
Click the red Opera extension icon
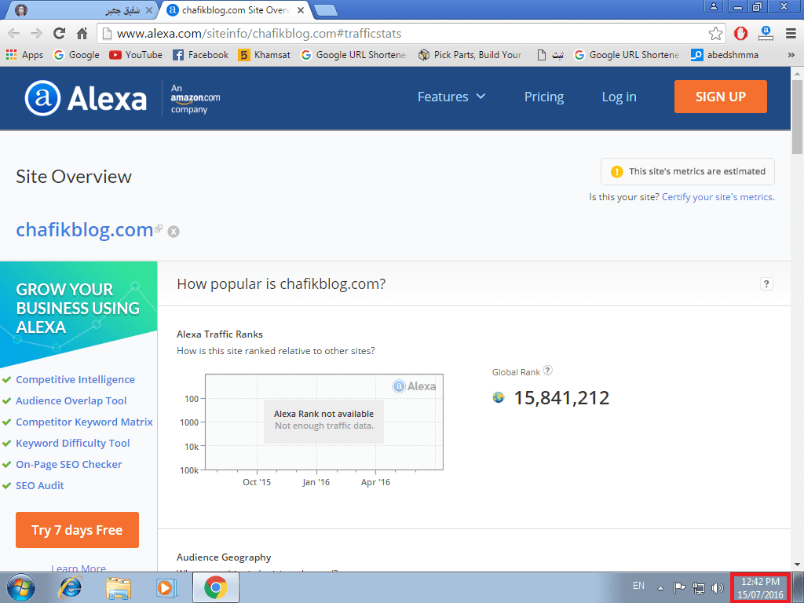tap(740, 34)
